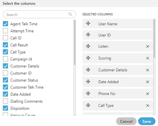The image size is (158, 126).
Task: Save the column selection
Action: coord(147,121)
